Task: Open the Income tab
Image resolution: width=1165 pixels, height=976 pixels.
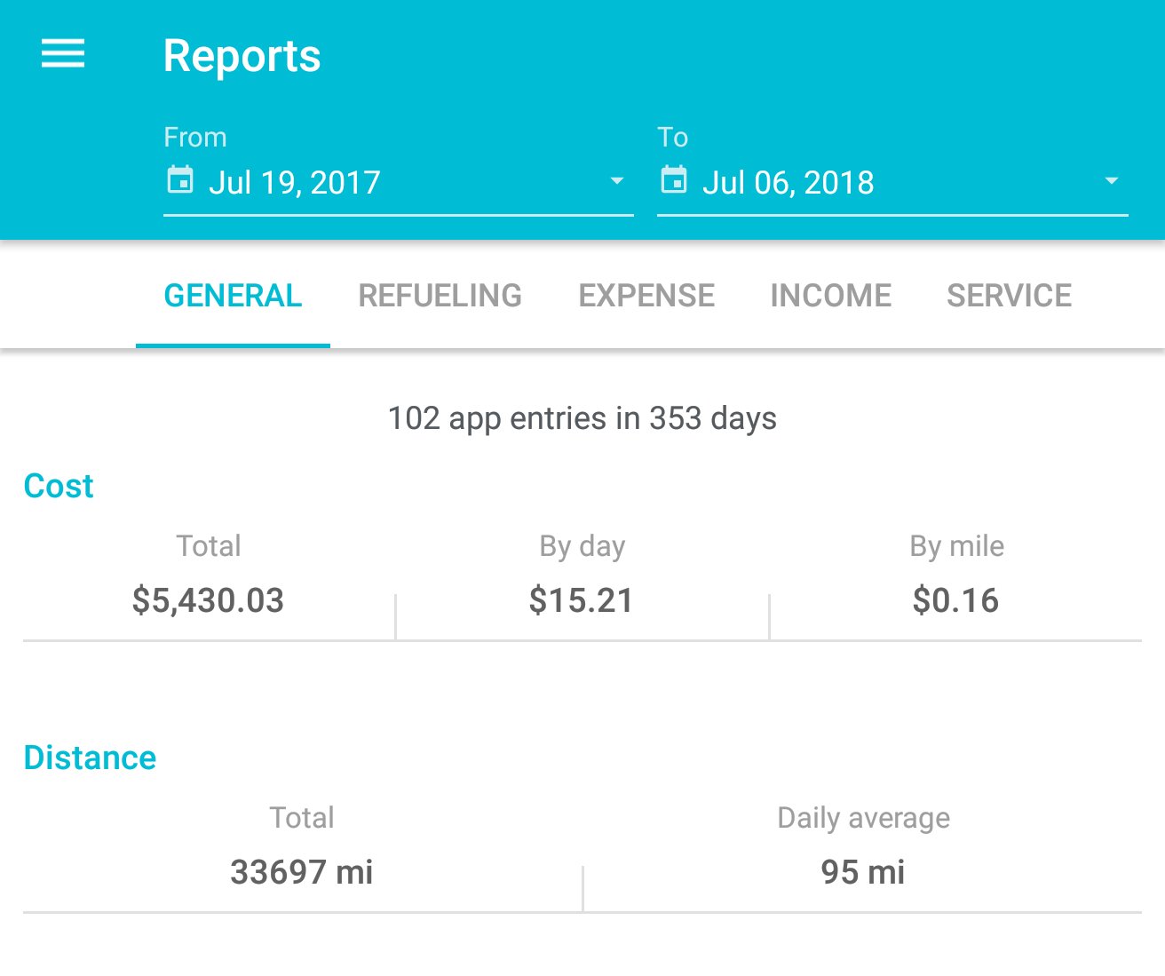Action: 830,296
